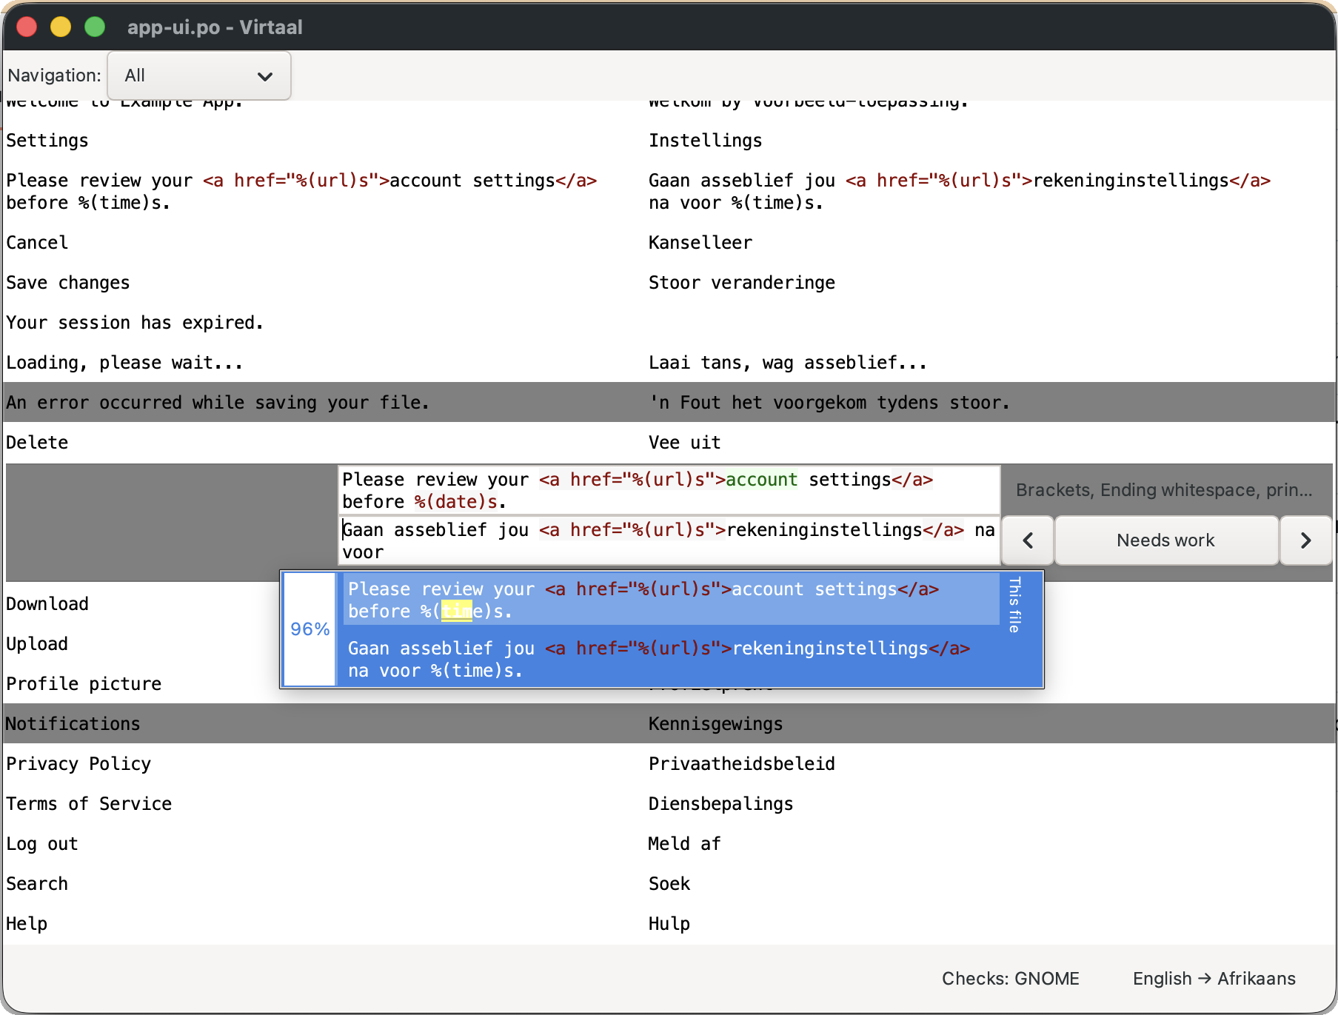The height and width of the screenshot is (1015, 1338).
Task: Open Checks: GNOME selector
Action: pyautogui.click(x=1010, y=979)
